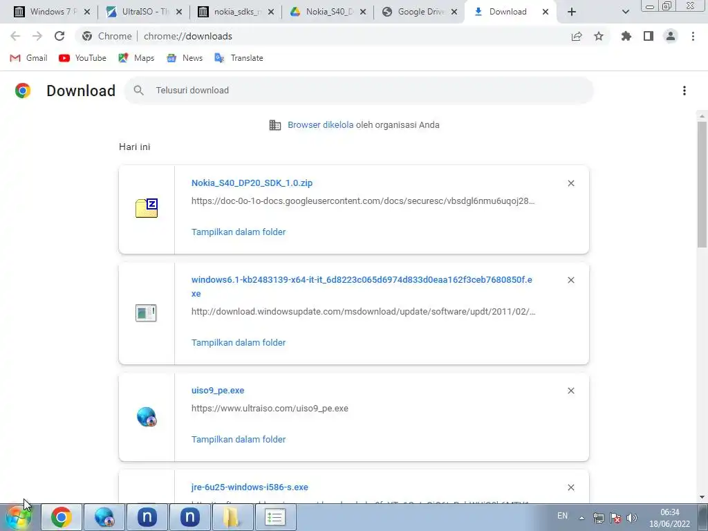708x531 pixels.
Task: Close the nokia_sdks tab
Action: (x=271, y=12)
